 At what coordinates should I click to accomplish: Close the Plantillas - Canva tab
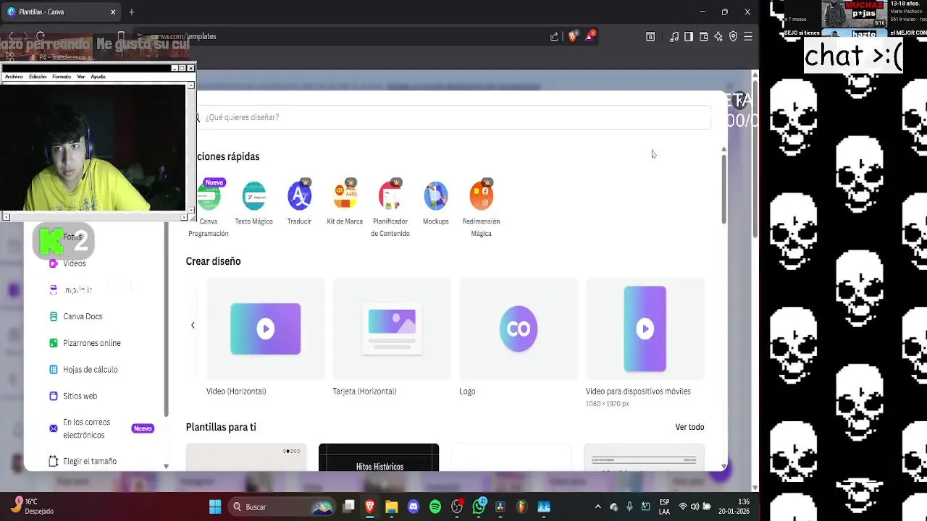[113, 12]
